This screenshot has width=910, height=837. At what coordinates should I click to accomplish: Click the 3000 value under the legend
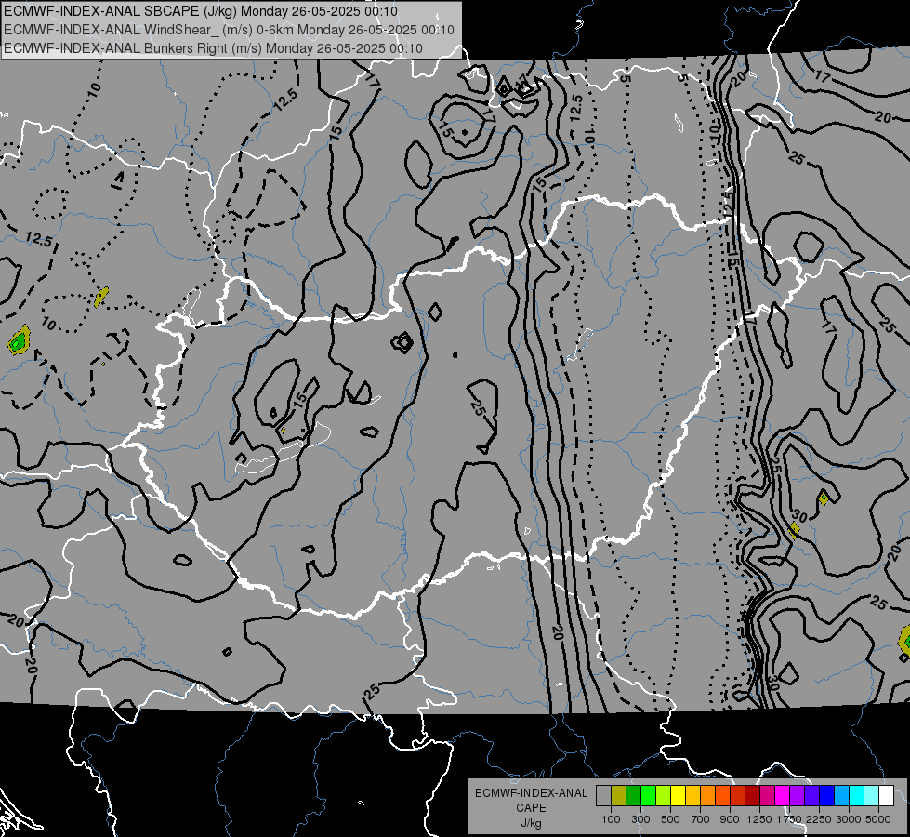pyautogui.click(x=849, y=819)
